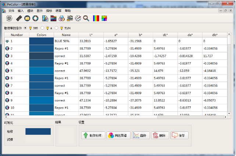
Task: Click the L* column header
Action: 91,35
